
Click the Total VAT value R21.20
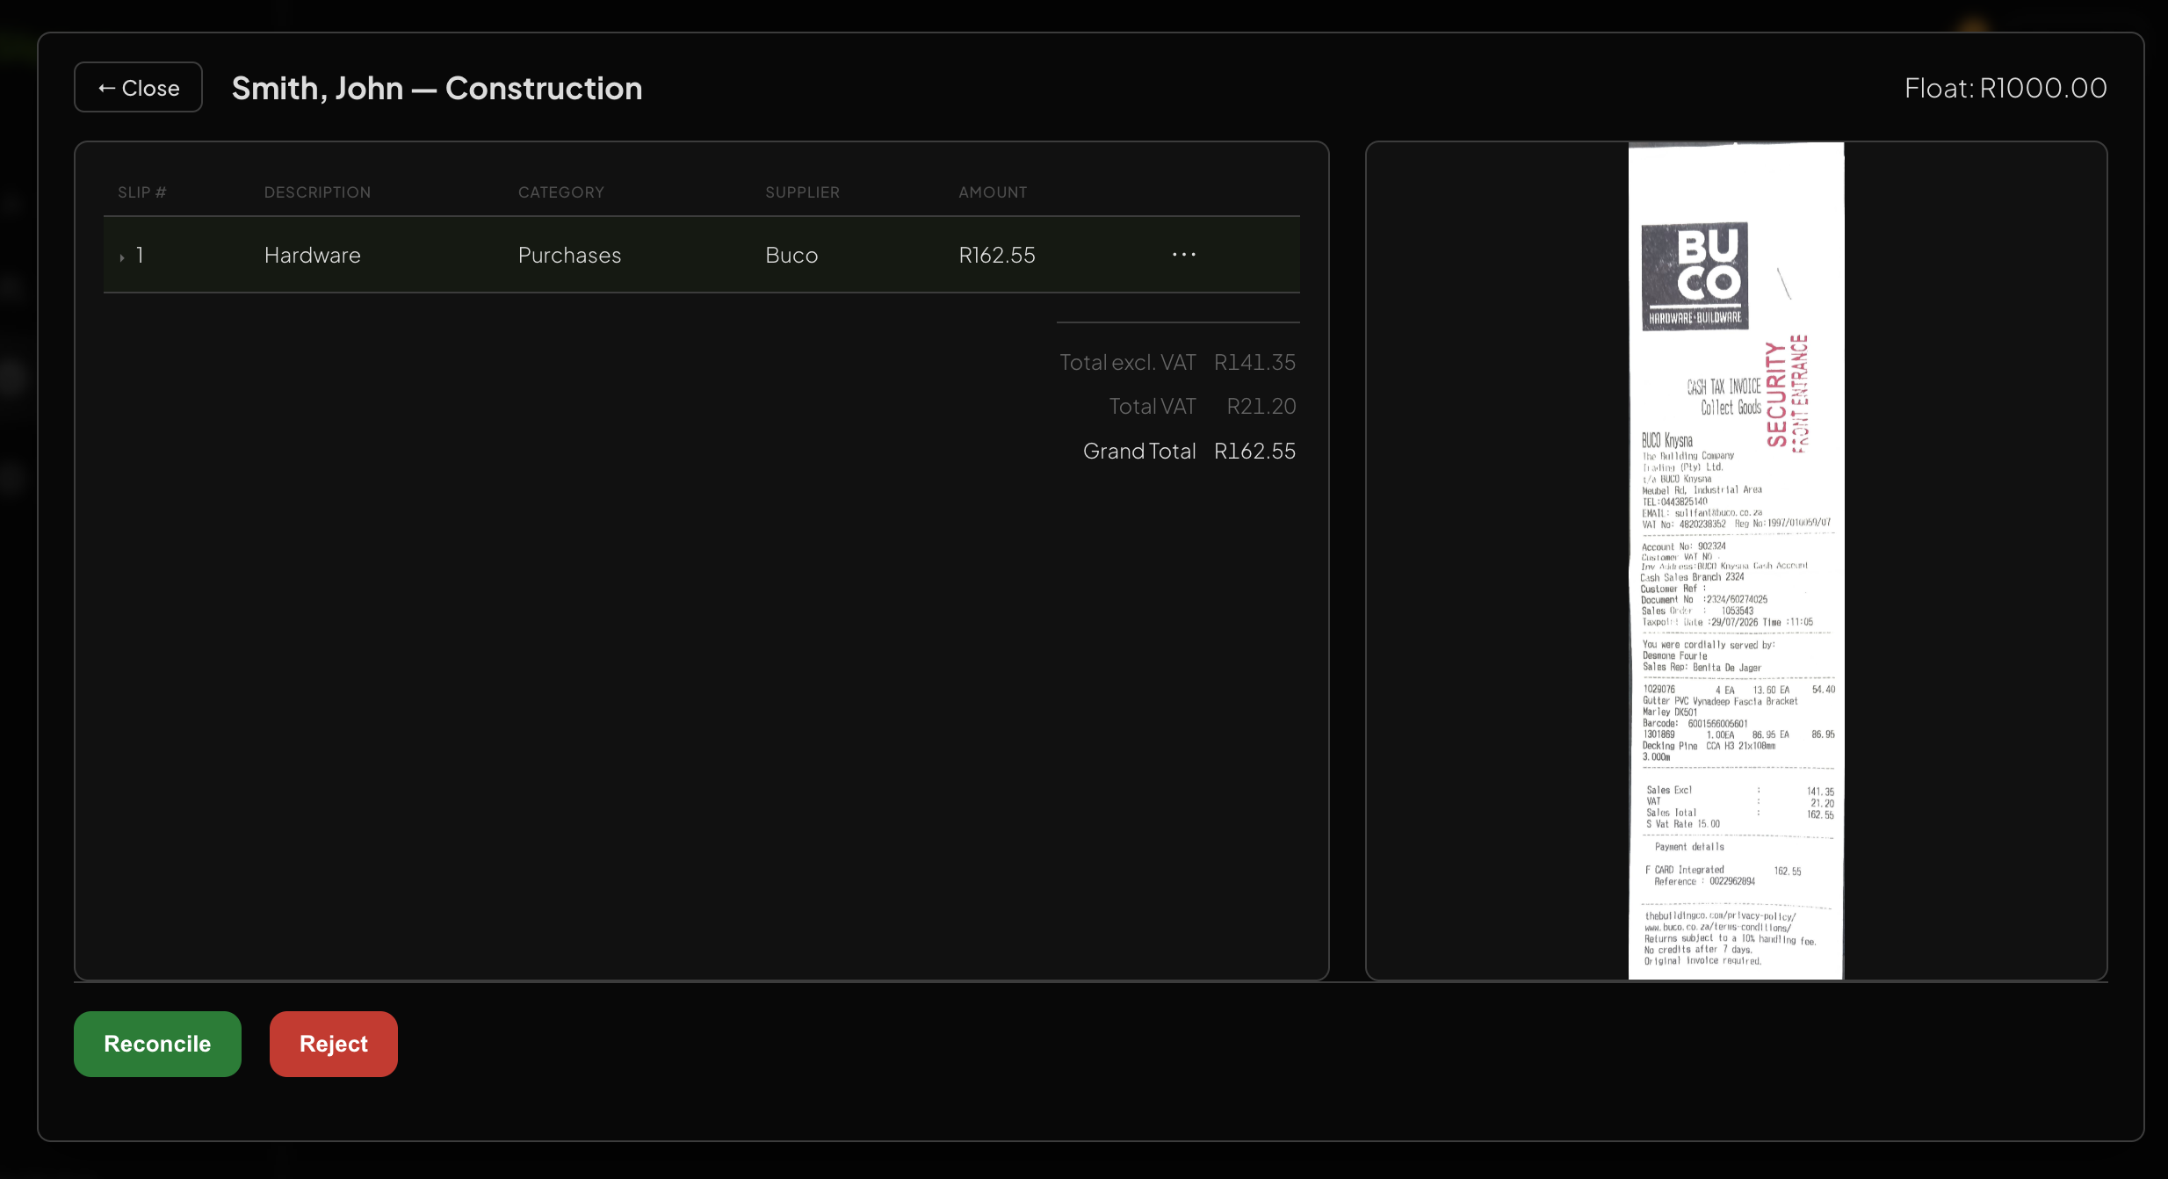1261,407
